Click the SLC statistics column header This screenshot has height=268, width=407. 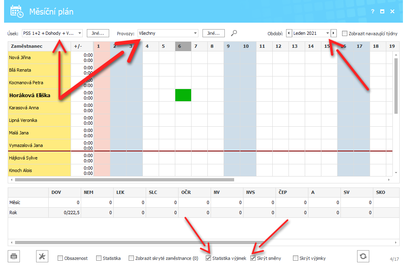[x=162, y=192]
